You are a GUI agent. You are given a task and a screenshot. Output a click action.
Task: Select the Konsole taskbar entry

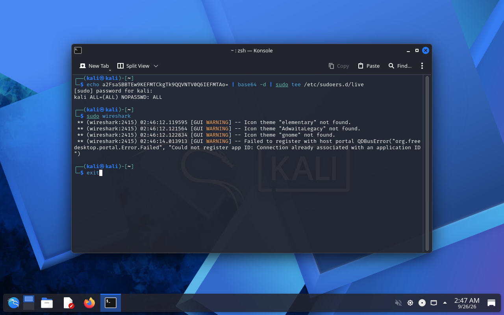tap(111, 303)
